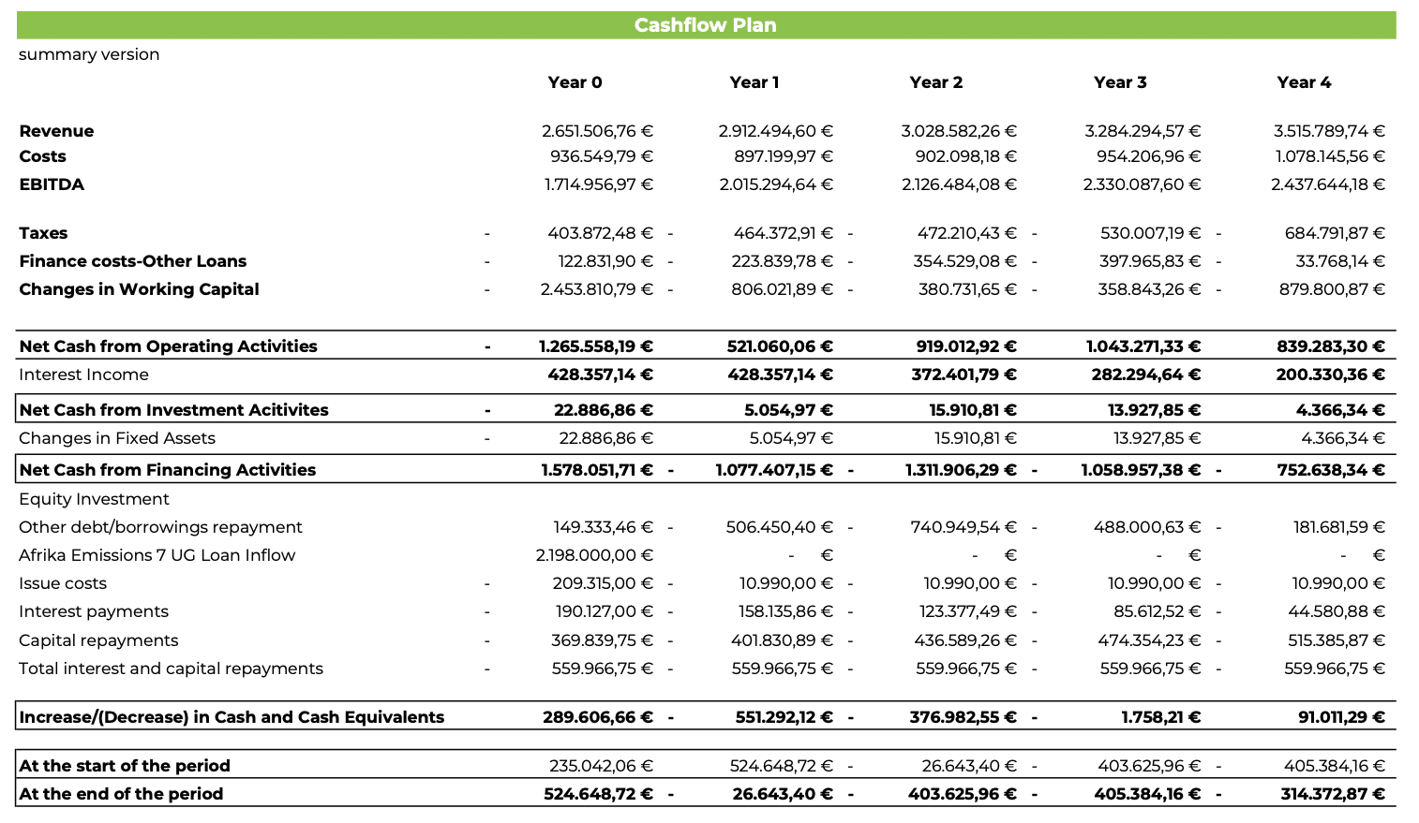Select the Taxes value for Year 4
The image size is (1419, 823).
coord(1334,233)
